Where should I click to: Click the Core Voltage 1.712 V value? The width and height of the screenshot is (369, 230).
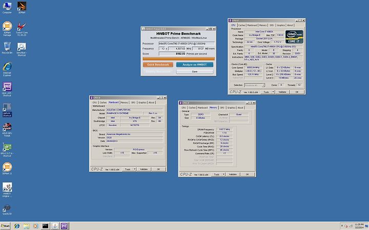click(277, 42)
